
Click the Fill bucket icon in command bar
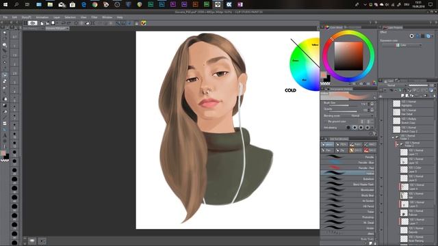[x=88, y=23]
